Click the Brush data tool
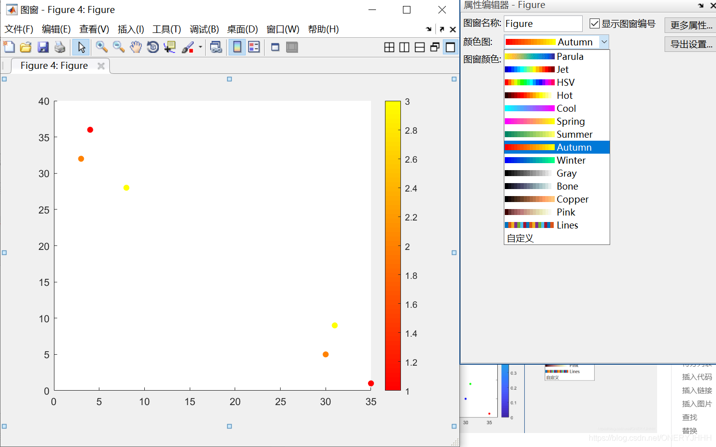716x447 pixels. pyautogui.click(x=188, y=47)
